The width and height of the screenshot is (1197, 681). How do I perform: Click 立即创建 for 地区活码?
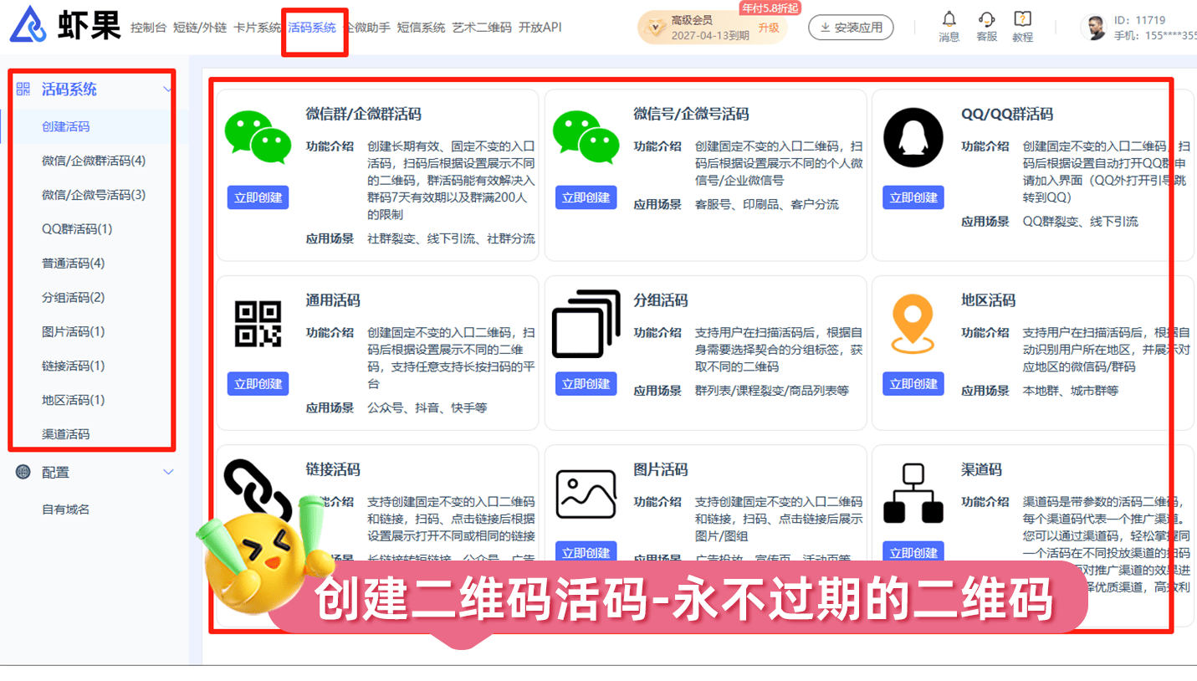913,384
